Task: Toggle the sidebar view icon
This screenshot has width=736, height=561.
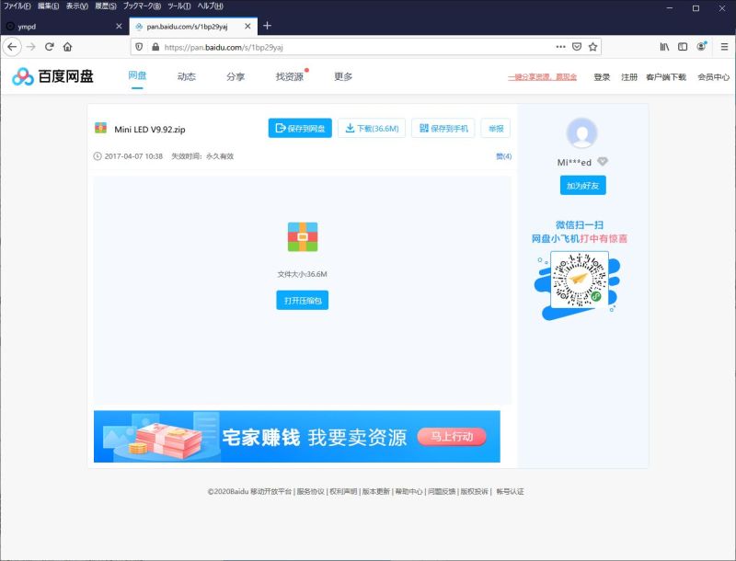Action: coord(683,47)
